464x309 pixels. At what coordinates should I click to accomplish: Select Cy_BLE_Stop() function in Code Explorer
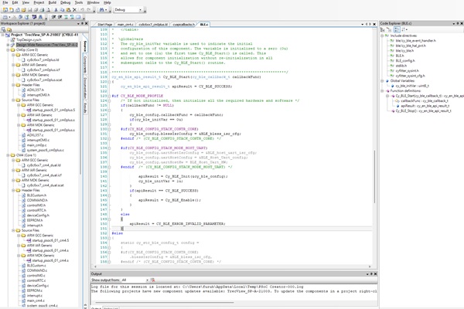(423, 111)
